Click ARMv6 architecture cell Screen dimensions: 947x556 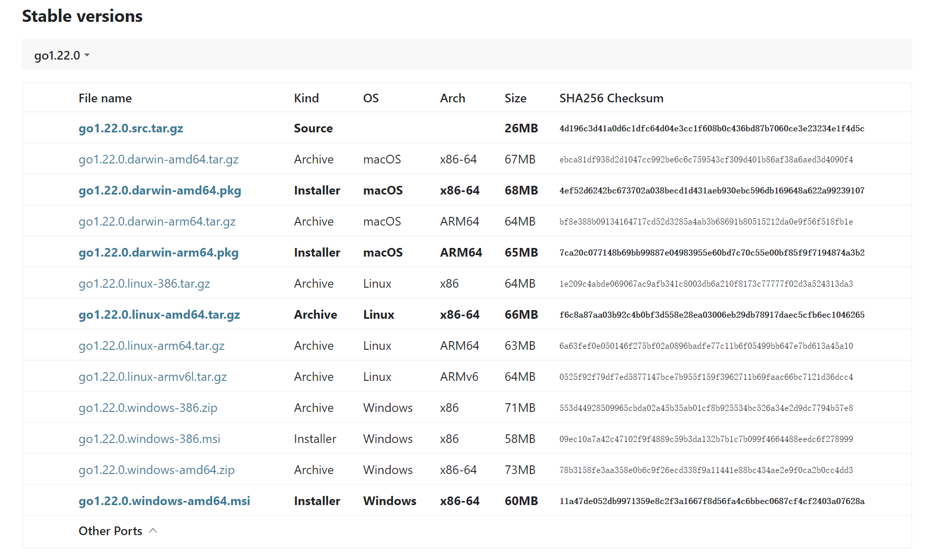(x=459, y=377)
